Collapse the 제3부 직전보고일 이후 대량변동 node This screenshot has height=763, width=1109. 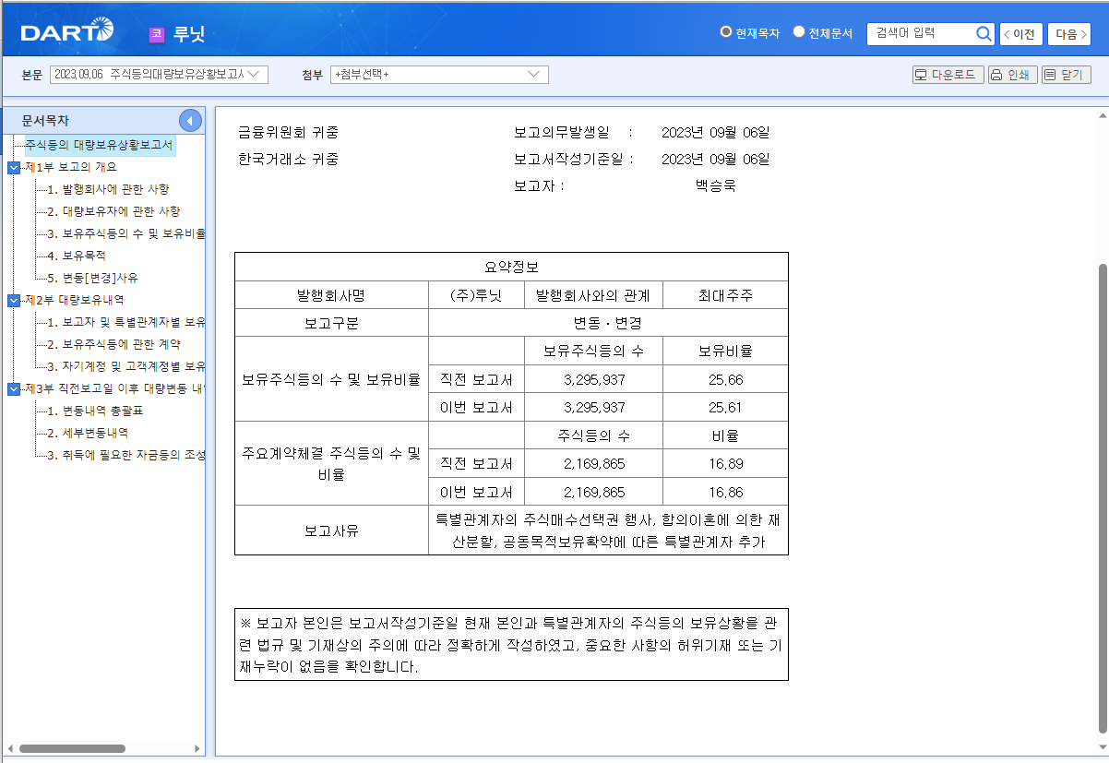[x=13, y=388]
